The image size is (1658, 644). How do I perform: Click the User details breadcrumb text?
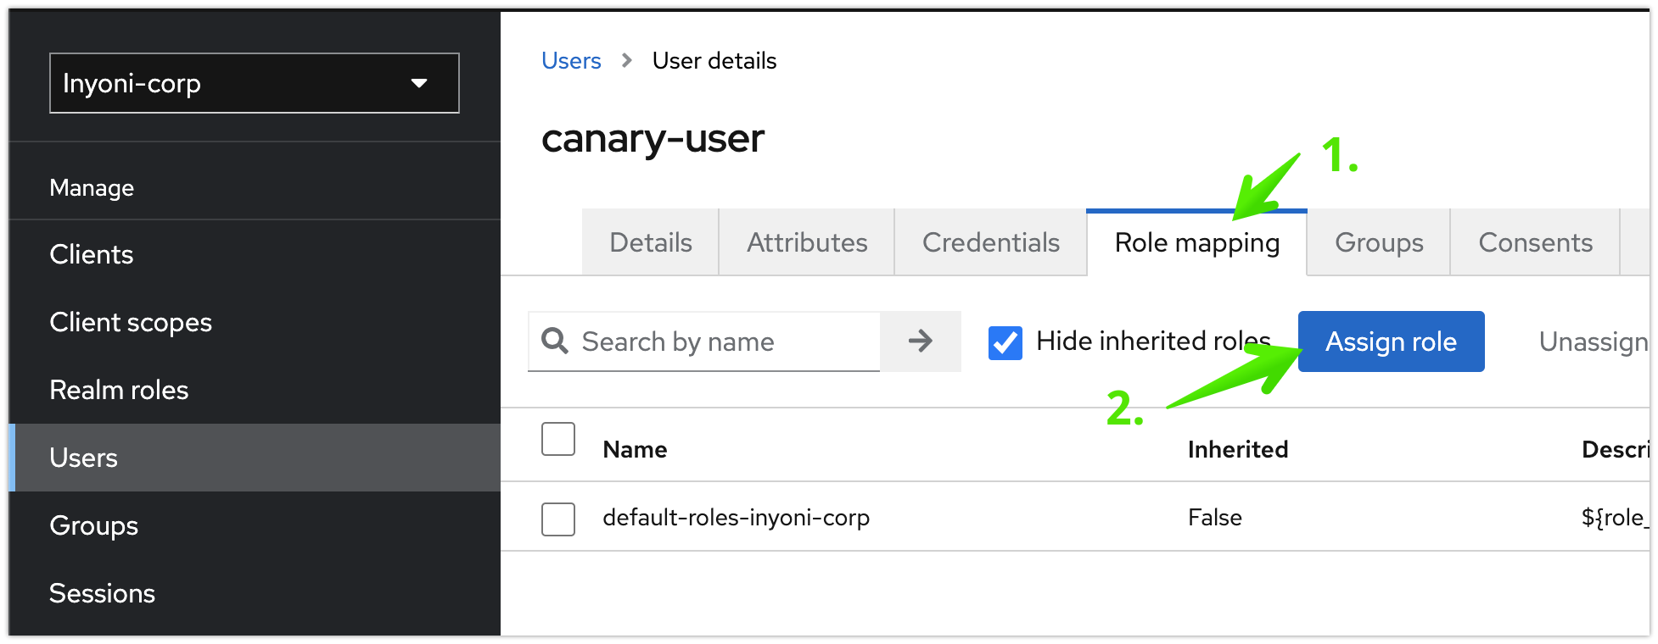pyautogui.click(x=714, y=61)
